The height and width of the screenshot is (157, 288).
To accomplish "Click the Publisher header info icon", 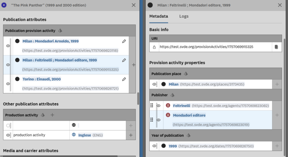I will click(172, 95).
